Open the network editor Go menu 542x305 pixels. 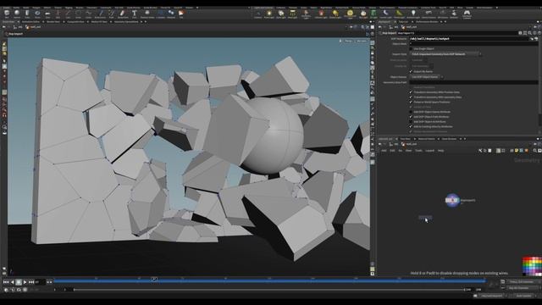[x=401, y=151]
